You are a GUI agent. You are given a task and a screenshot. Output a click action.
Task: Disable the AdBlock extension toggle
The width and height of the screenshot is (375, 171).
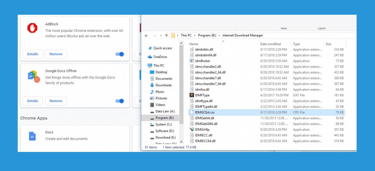tap(119, 54)
